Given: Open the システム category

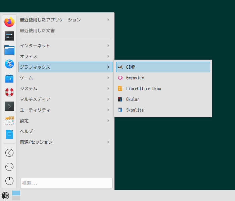Looking at the screenshot, I should point(65,88).
